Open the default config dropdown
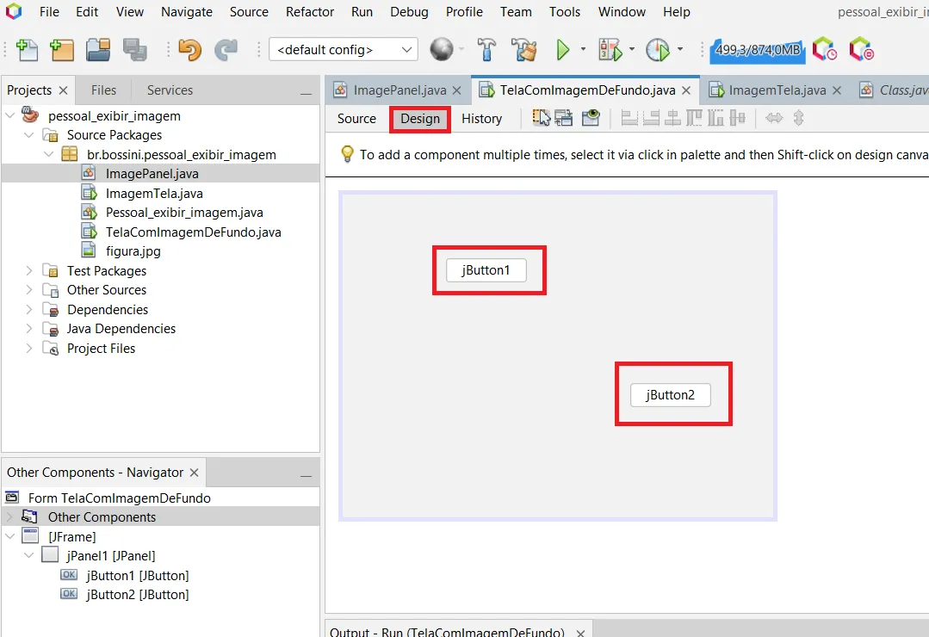This screenshot has height=637, width=929. 344,50
